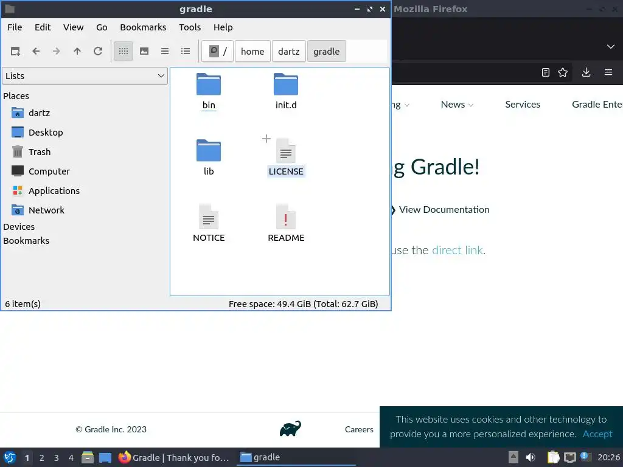Navigate to dartz path segment
The height and width of the screenshot is (467, 623).
(289, 51)
